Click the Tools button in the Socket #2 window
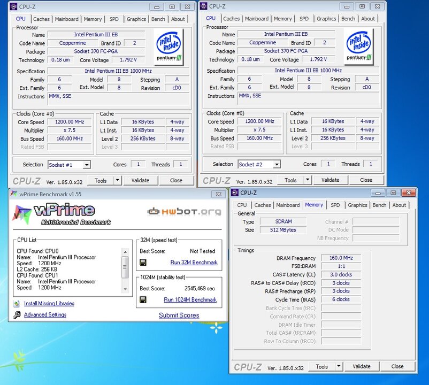The width and height of the screenshot is (429, 385). [x=290, y=180]
